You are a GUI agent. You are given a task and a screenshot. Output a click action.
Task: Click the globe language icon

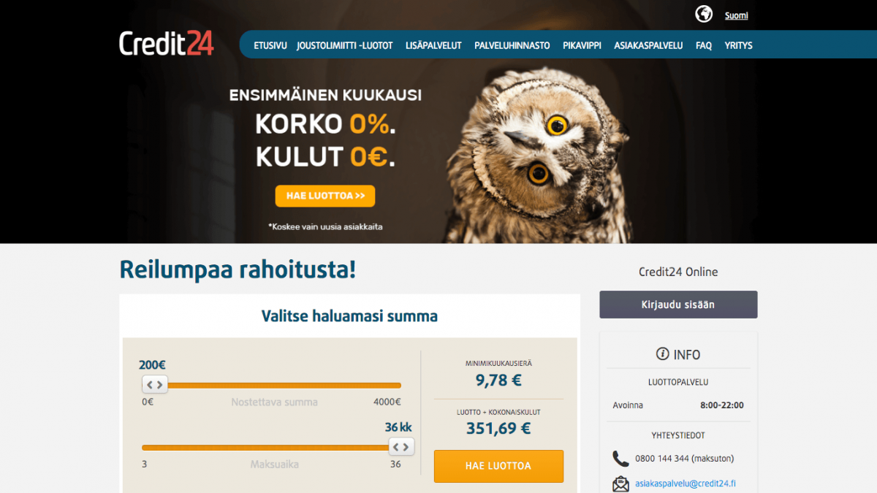click(x=704, y=15)
